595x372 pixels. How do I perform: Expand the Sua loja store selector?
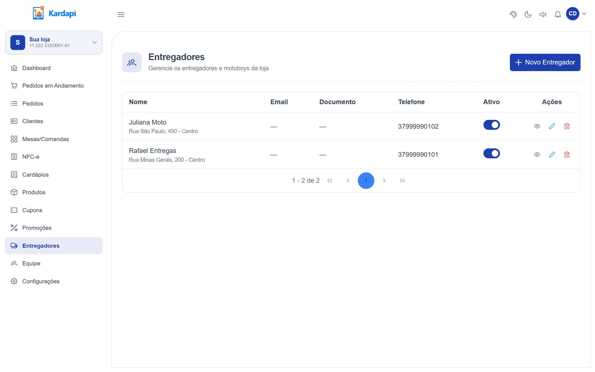click(54, 42)
